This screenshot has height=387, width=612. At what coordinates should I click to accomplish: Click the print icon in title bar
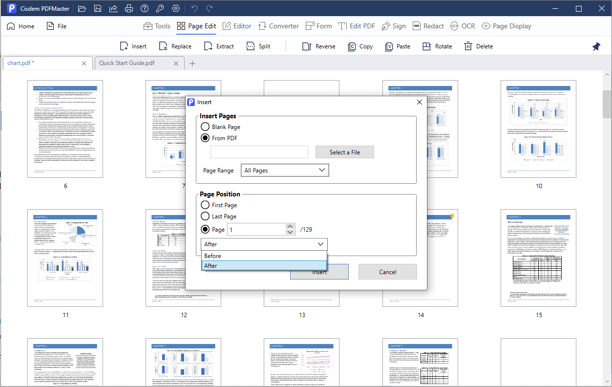coord(129,9)
